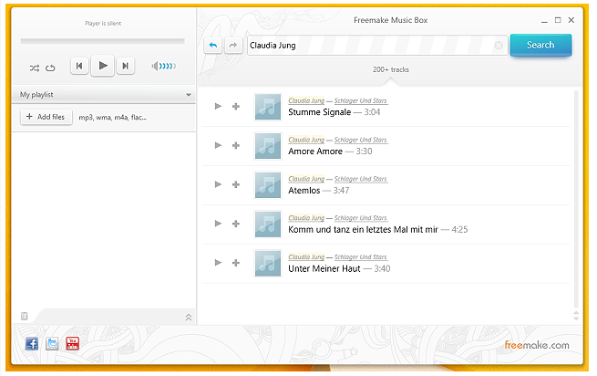Screen dimensions: 597x376
Task: Click the Search button
Action: click(540, 45)
